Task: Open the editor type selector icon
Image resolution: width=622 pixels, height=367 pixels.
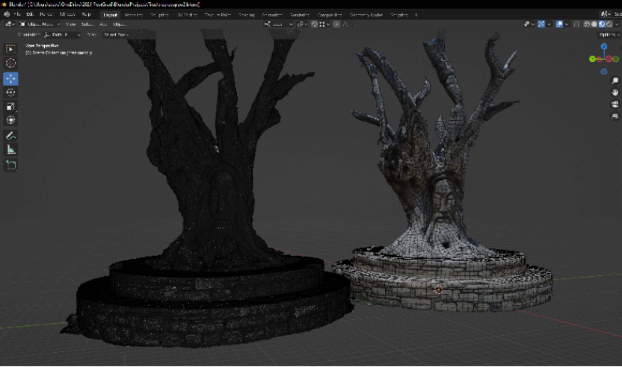Action: (10, 24)
